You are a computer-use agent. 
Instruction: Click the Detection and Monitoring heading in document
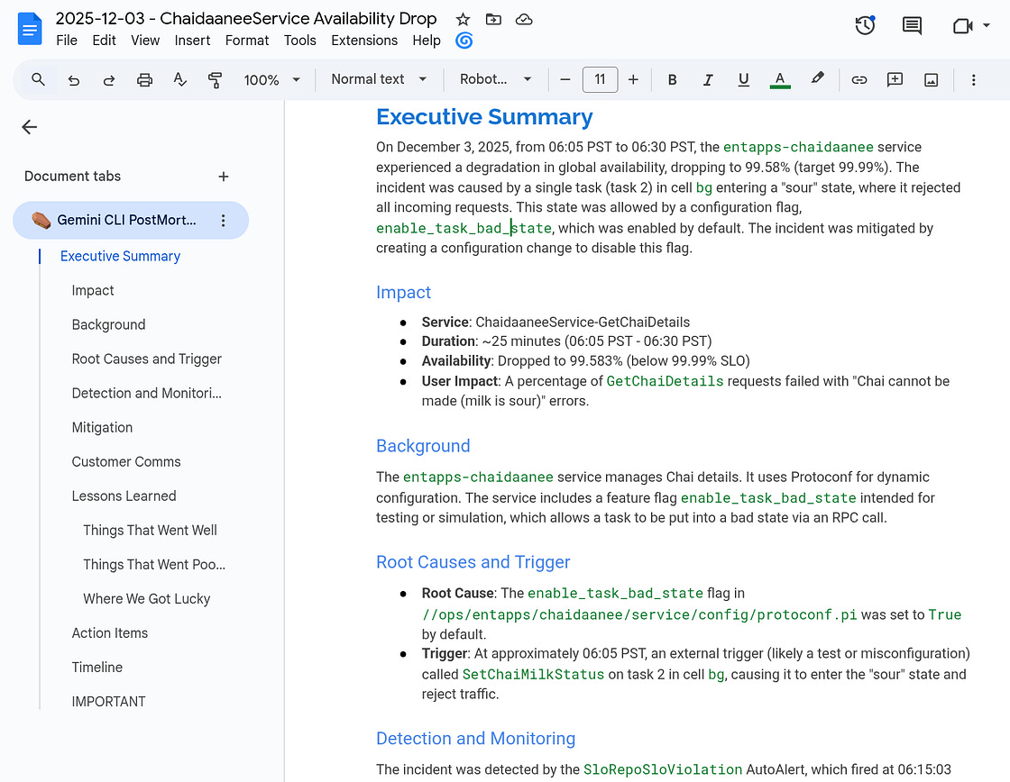[475, 738]
